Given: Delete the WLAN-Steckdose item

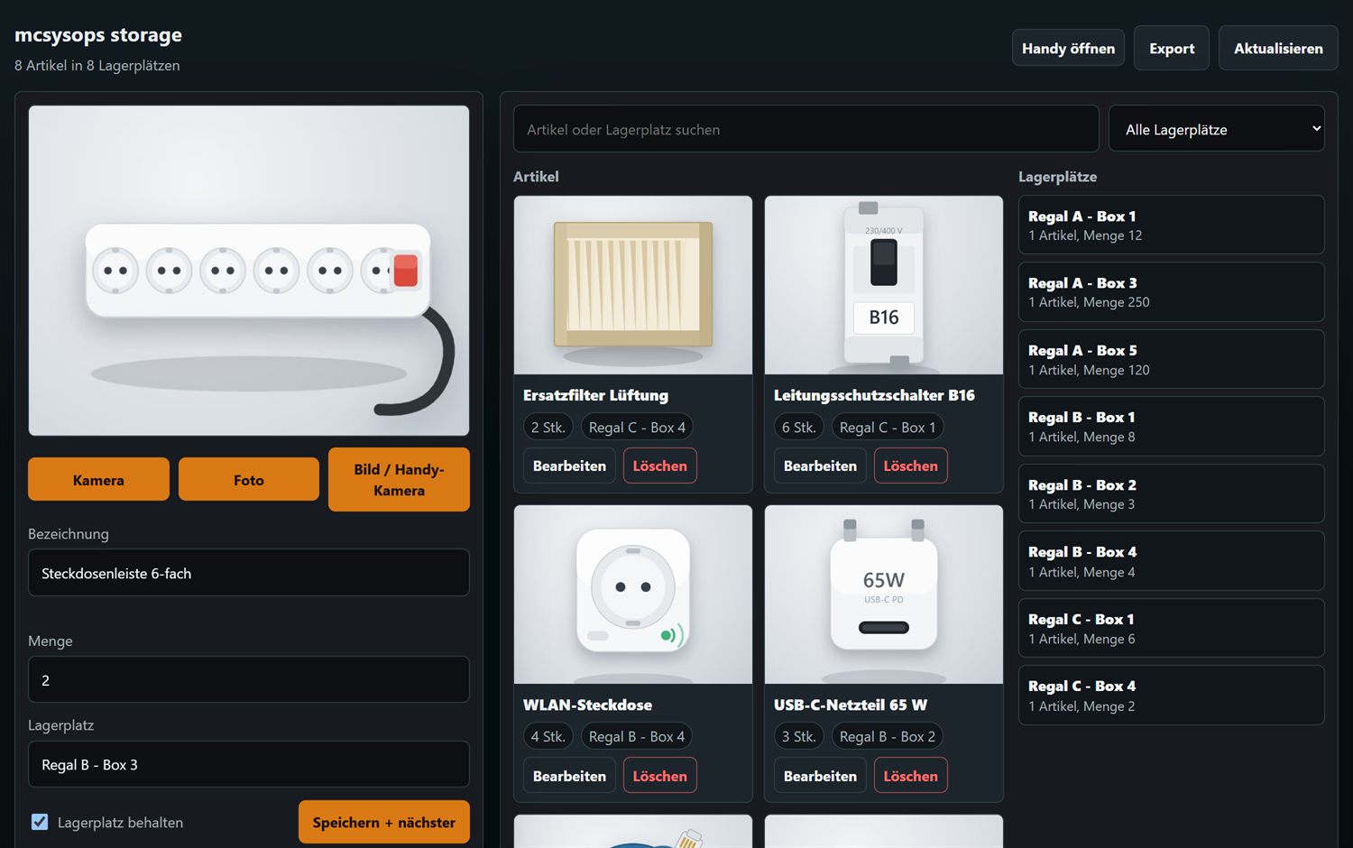Looking at the screenshot, I should [659, 776].
